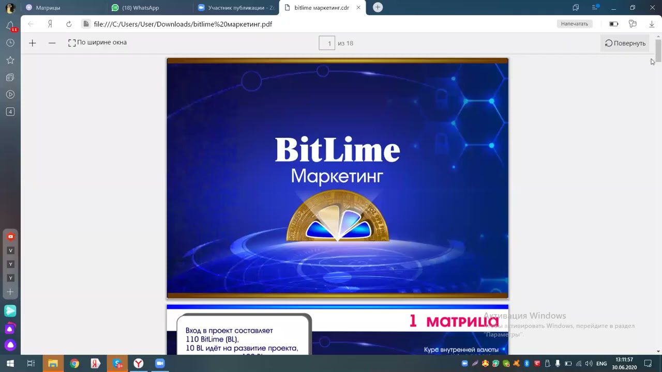Open Yandex Browser taskbar icon
The image size is (662, 372).
coord(139,364)
